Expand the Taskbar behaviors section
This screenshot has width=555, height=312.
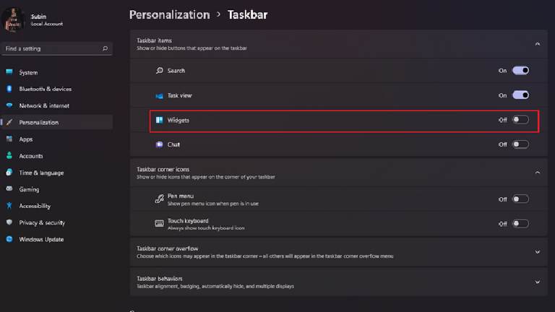coord(538,282)
